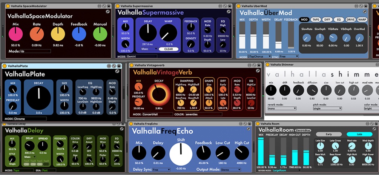379x175 pixels.
Task: Save Valhalla Plate preset with floppy icon
Action: (118, 66)
